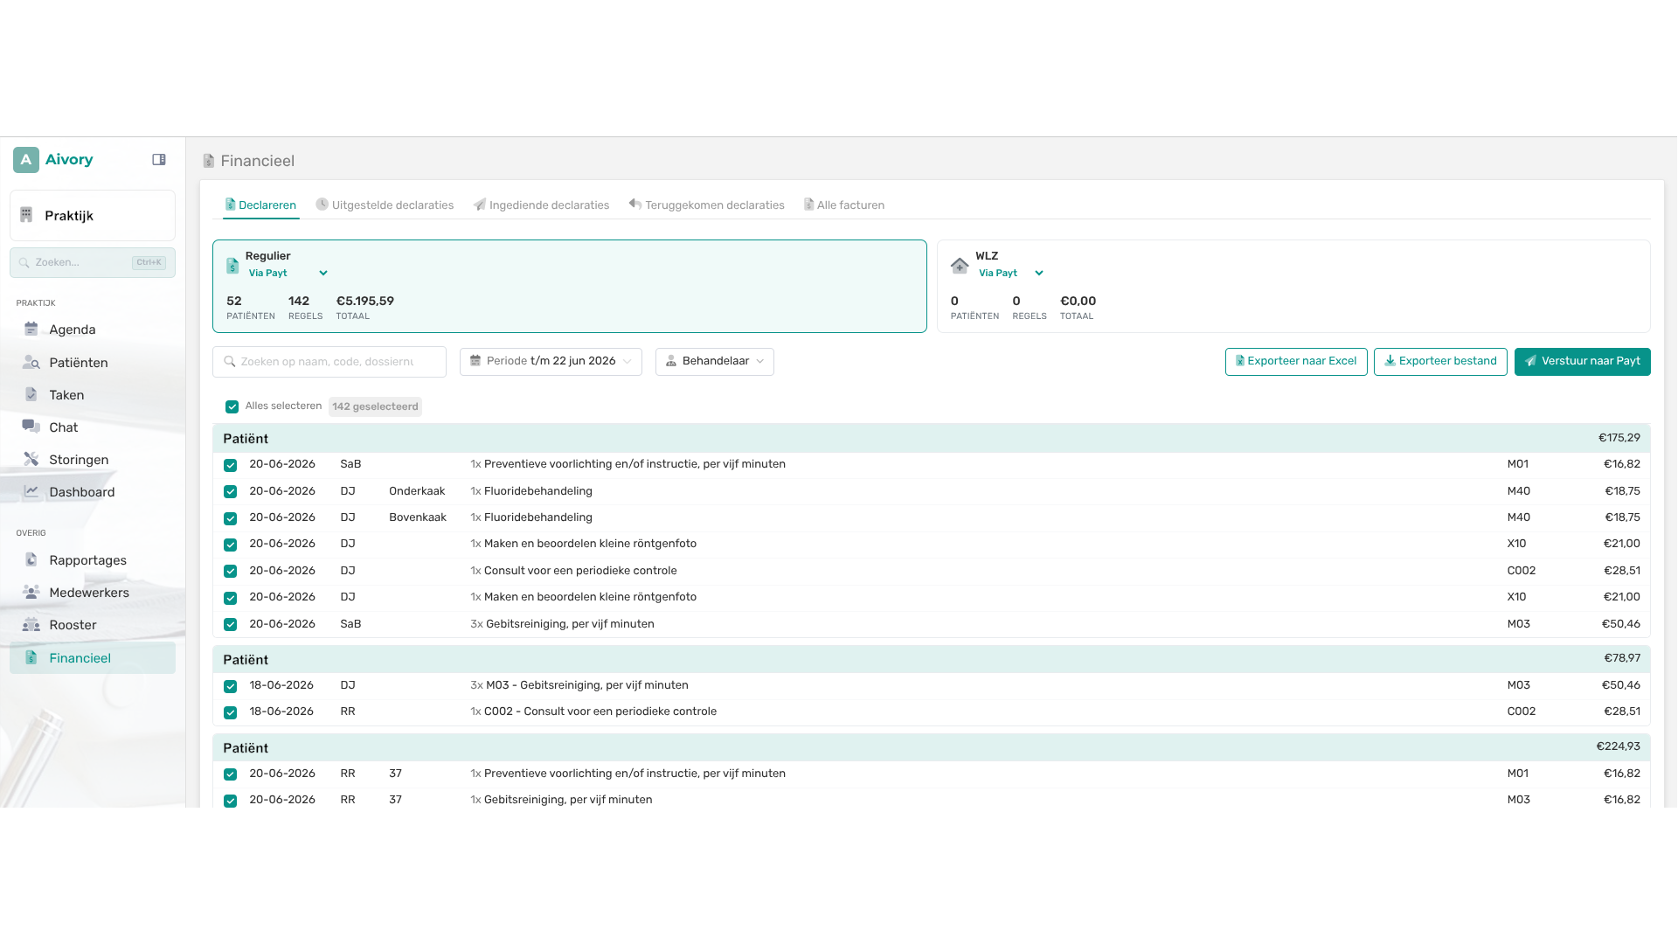Image resolution: width=1678 pixels, height=944 pixels.
Task: Click the Storingen tools icon
Action: point(31,459)
